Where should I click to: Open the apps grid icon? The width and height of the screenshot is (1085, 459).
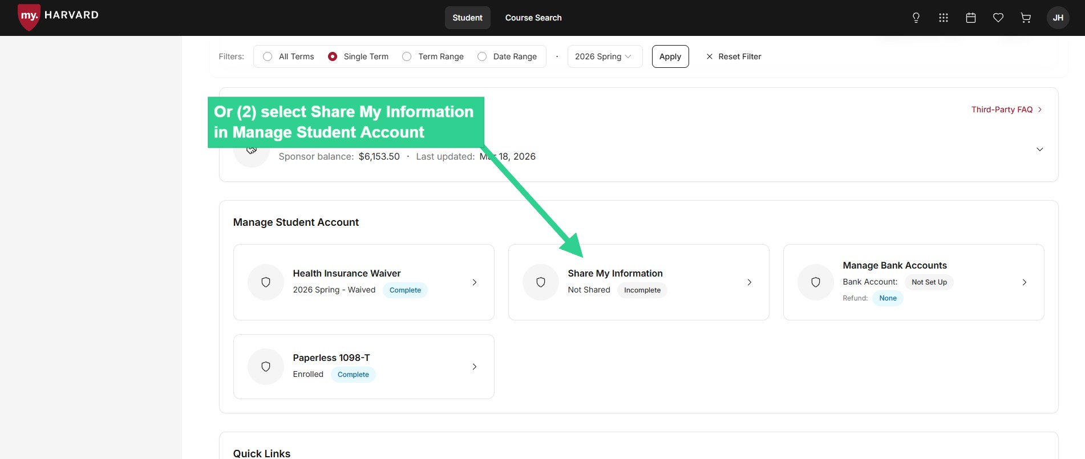click(944, 18)
